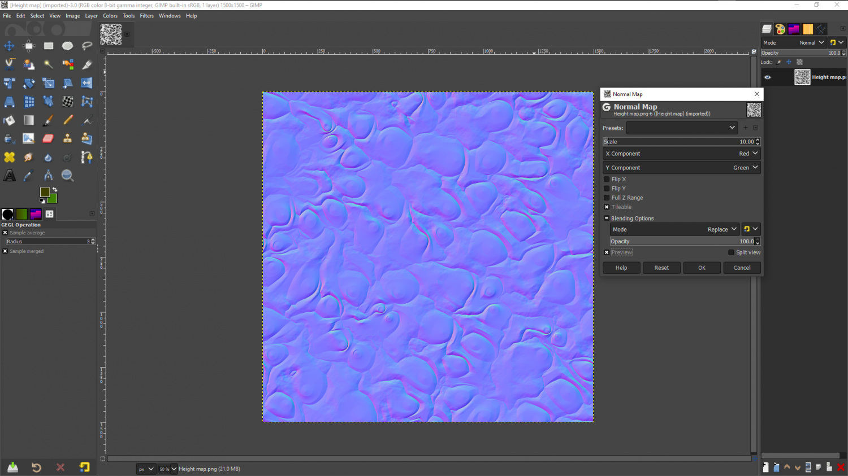Select the Flip tool
The image size is (848, 476).
click(87, 83)
